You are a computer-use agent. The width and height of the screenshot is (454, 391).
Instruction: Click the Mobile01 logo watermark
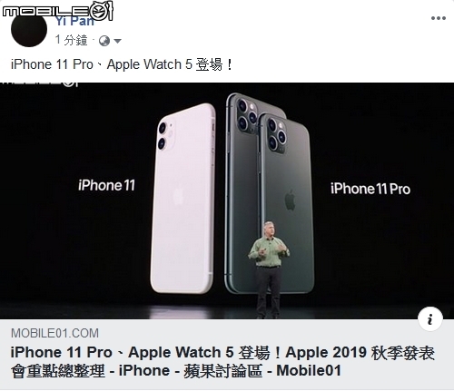57,11
